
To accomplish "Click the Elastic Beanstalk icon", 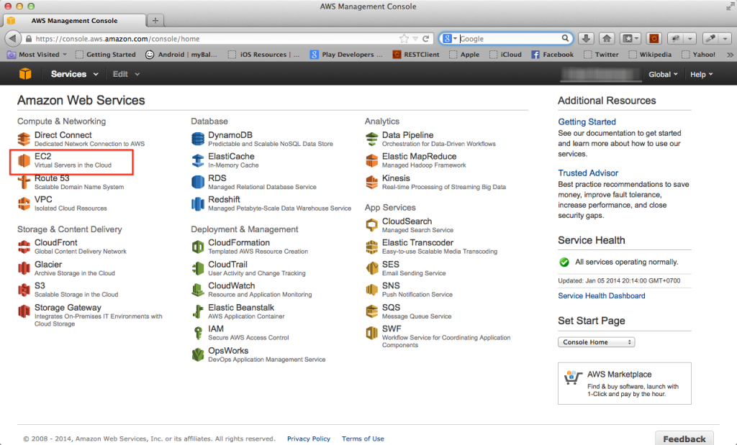I will [x=198, y=312].
